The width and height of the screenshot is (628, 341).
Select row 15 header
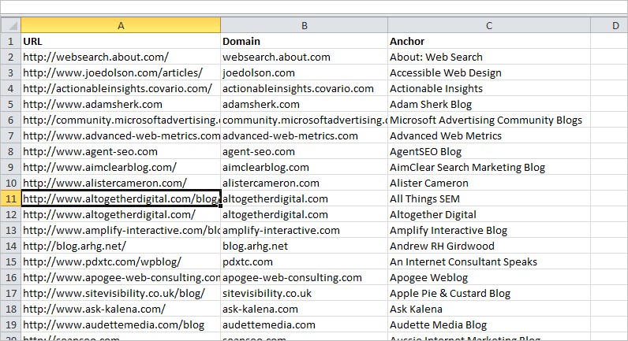pyautogui.click(x=11, y=261)
